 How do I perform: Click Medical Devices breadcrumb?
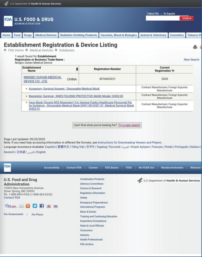click(x=41, y=50)
